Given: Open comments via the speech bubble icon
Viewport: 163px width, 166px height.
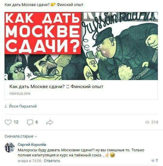Looking at the screenshot, I should pos(30,122).
